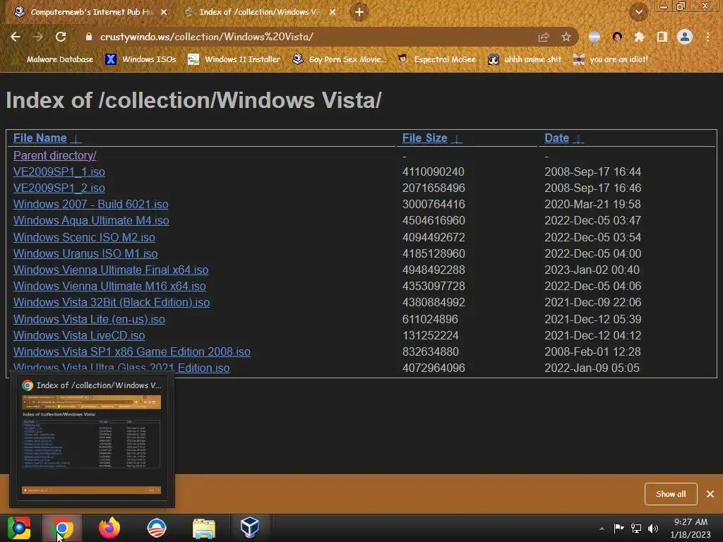Show hidden tray icons arrow
Screen dimensions: 723x542
(602, 529)
